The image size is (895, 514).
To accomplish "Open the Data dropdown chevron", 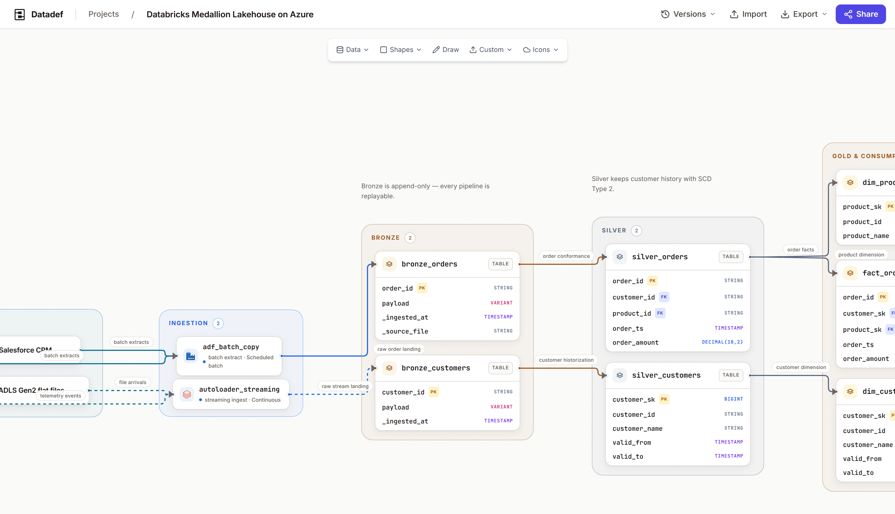I will coord(366,50).
